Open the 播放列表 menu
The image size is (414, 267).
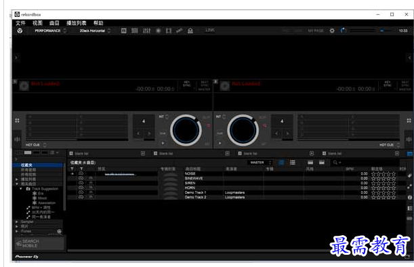(77, 23)
